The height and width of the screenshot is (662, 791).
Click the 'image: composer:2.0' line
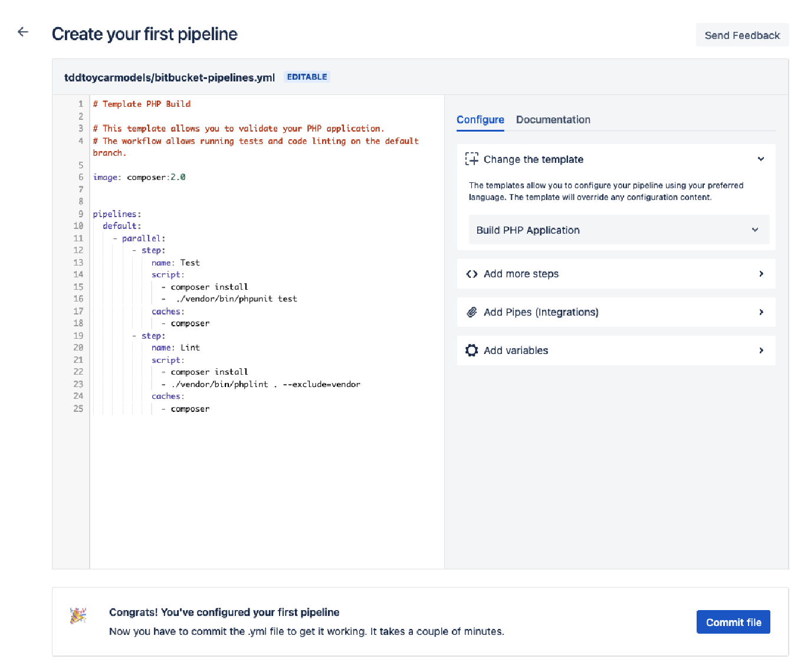(139, 177)
